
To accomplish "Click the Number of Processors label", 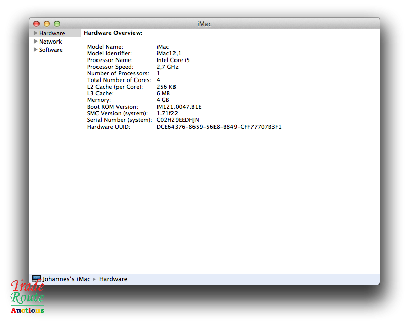I will click(118, 73).
